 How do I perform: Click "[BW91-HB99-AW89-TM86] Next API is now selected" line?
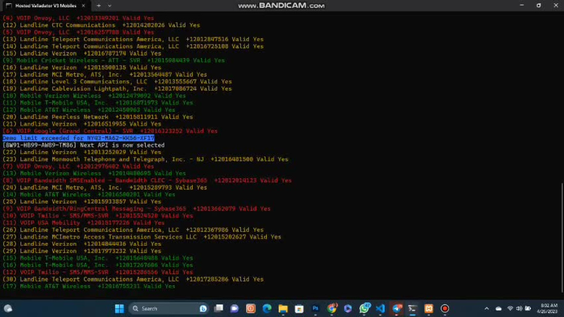pos(83,145)
